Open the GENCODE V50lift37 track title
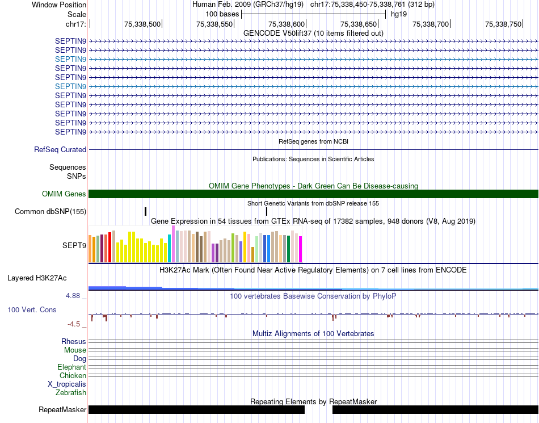Screen dimensions: 539x423 313,33
